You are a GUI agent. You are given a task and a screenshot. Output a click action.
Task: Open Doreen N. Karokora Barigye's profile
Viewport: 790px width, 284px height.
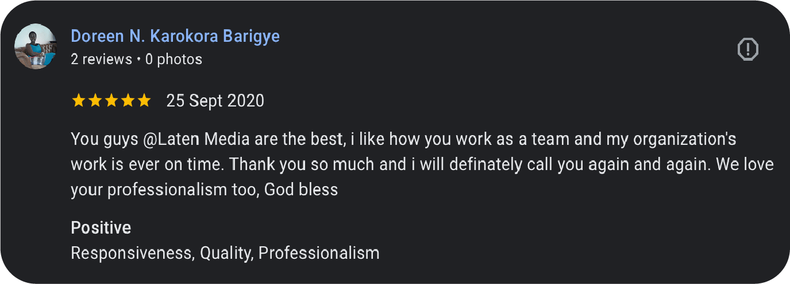175,37
